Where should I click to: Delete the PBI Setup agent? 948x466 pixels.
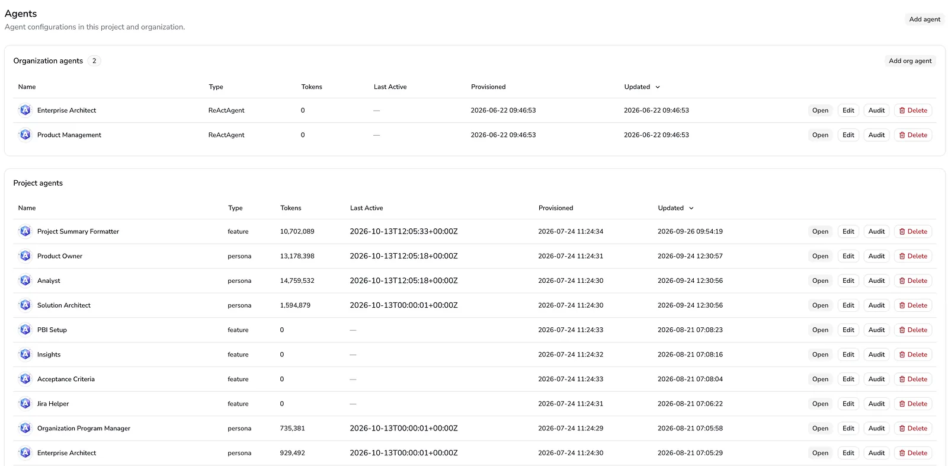pyautogui.click(x=913, y=330)
